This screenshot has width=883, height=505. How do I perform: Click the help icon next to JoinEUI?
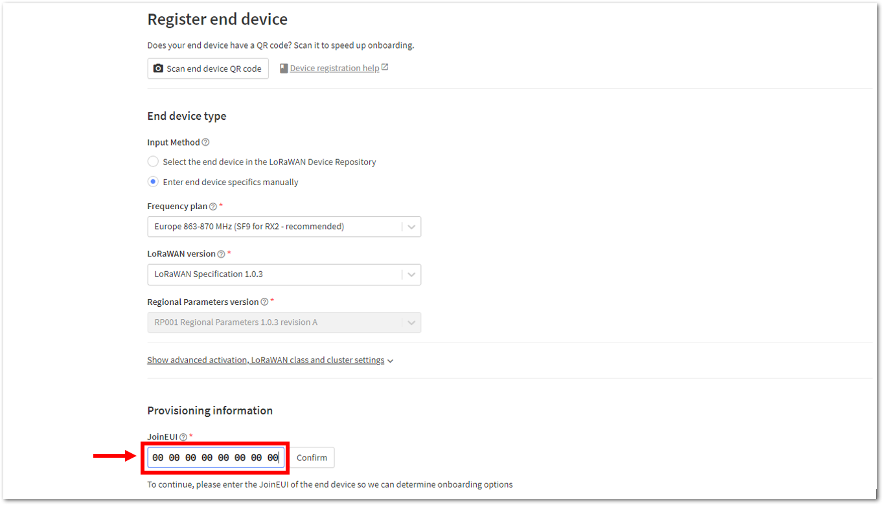click(x=183, y=437)
